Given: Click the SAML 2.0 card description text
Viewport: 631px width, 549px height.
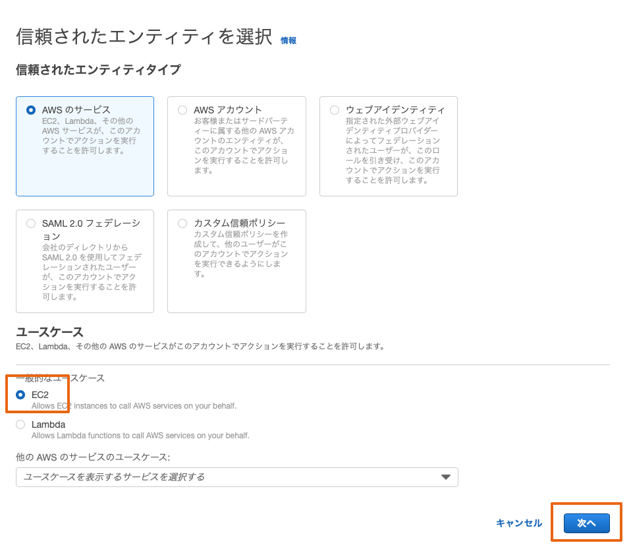Looking at the screenshot, I should point(92,272).
